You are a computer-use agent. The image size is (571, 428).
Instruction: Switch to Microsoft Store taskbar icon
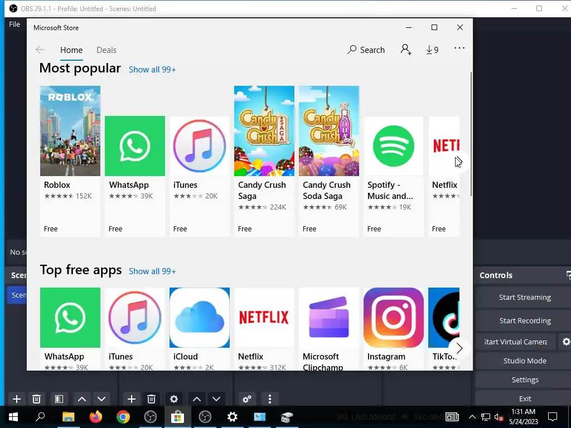(x=177, y=417)
